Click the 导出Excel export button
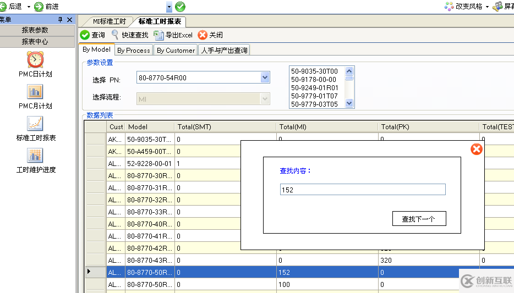514x293 pixels. [x=173, y=35]
